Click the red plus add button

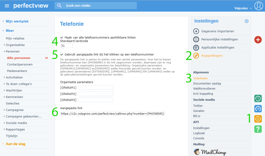pos(258,40)
